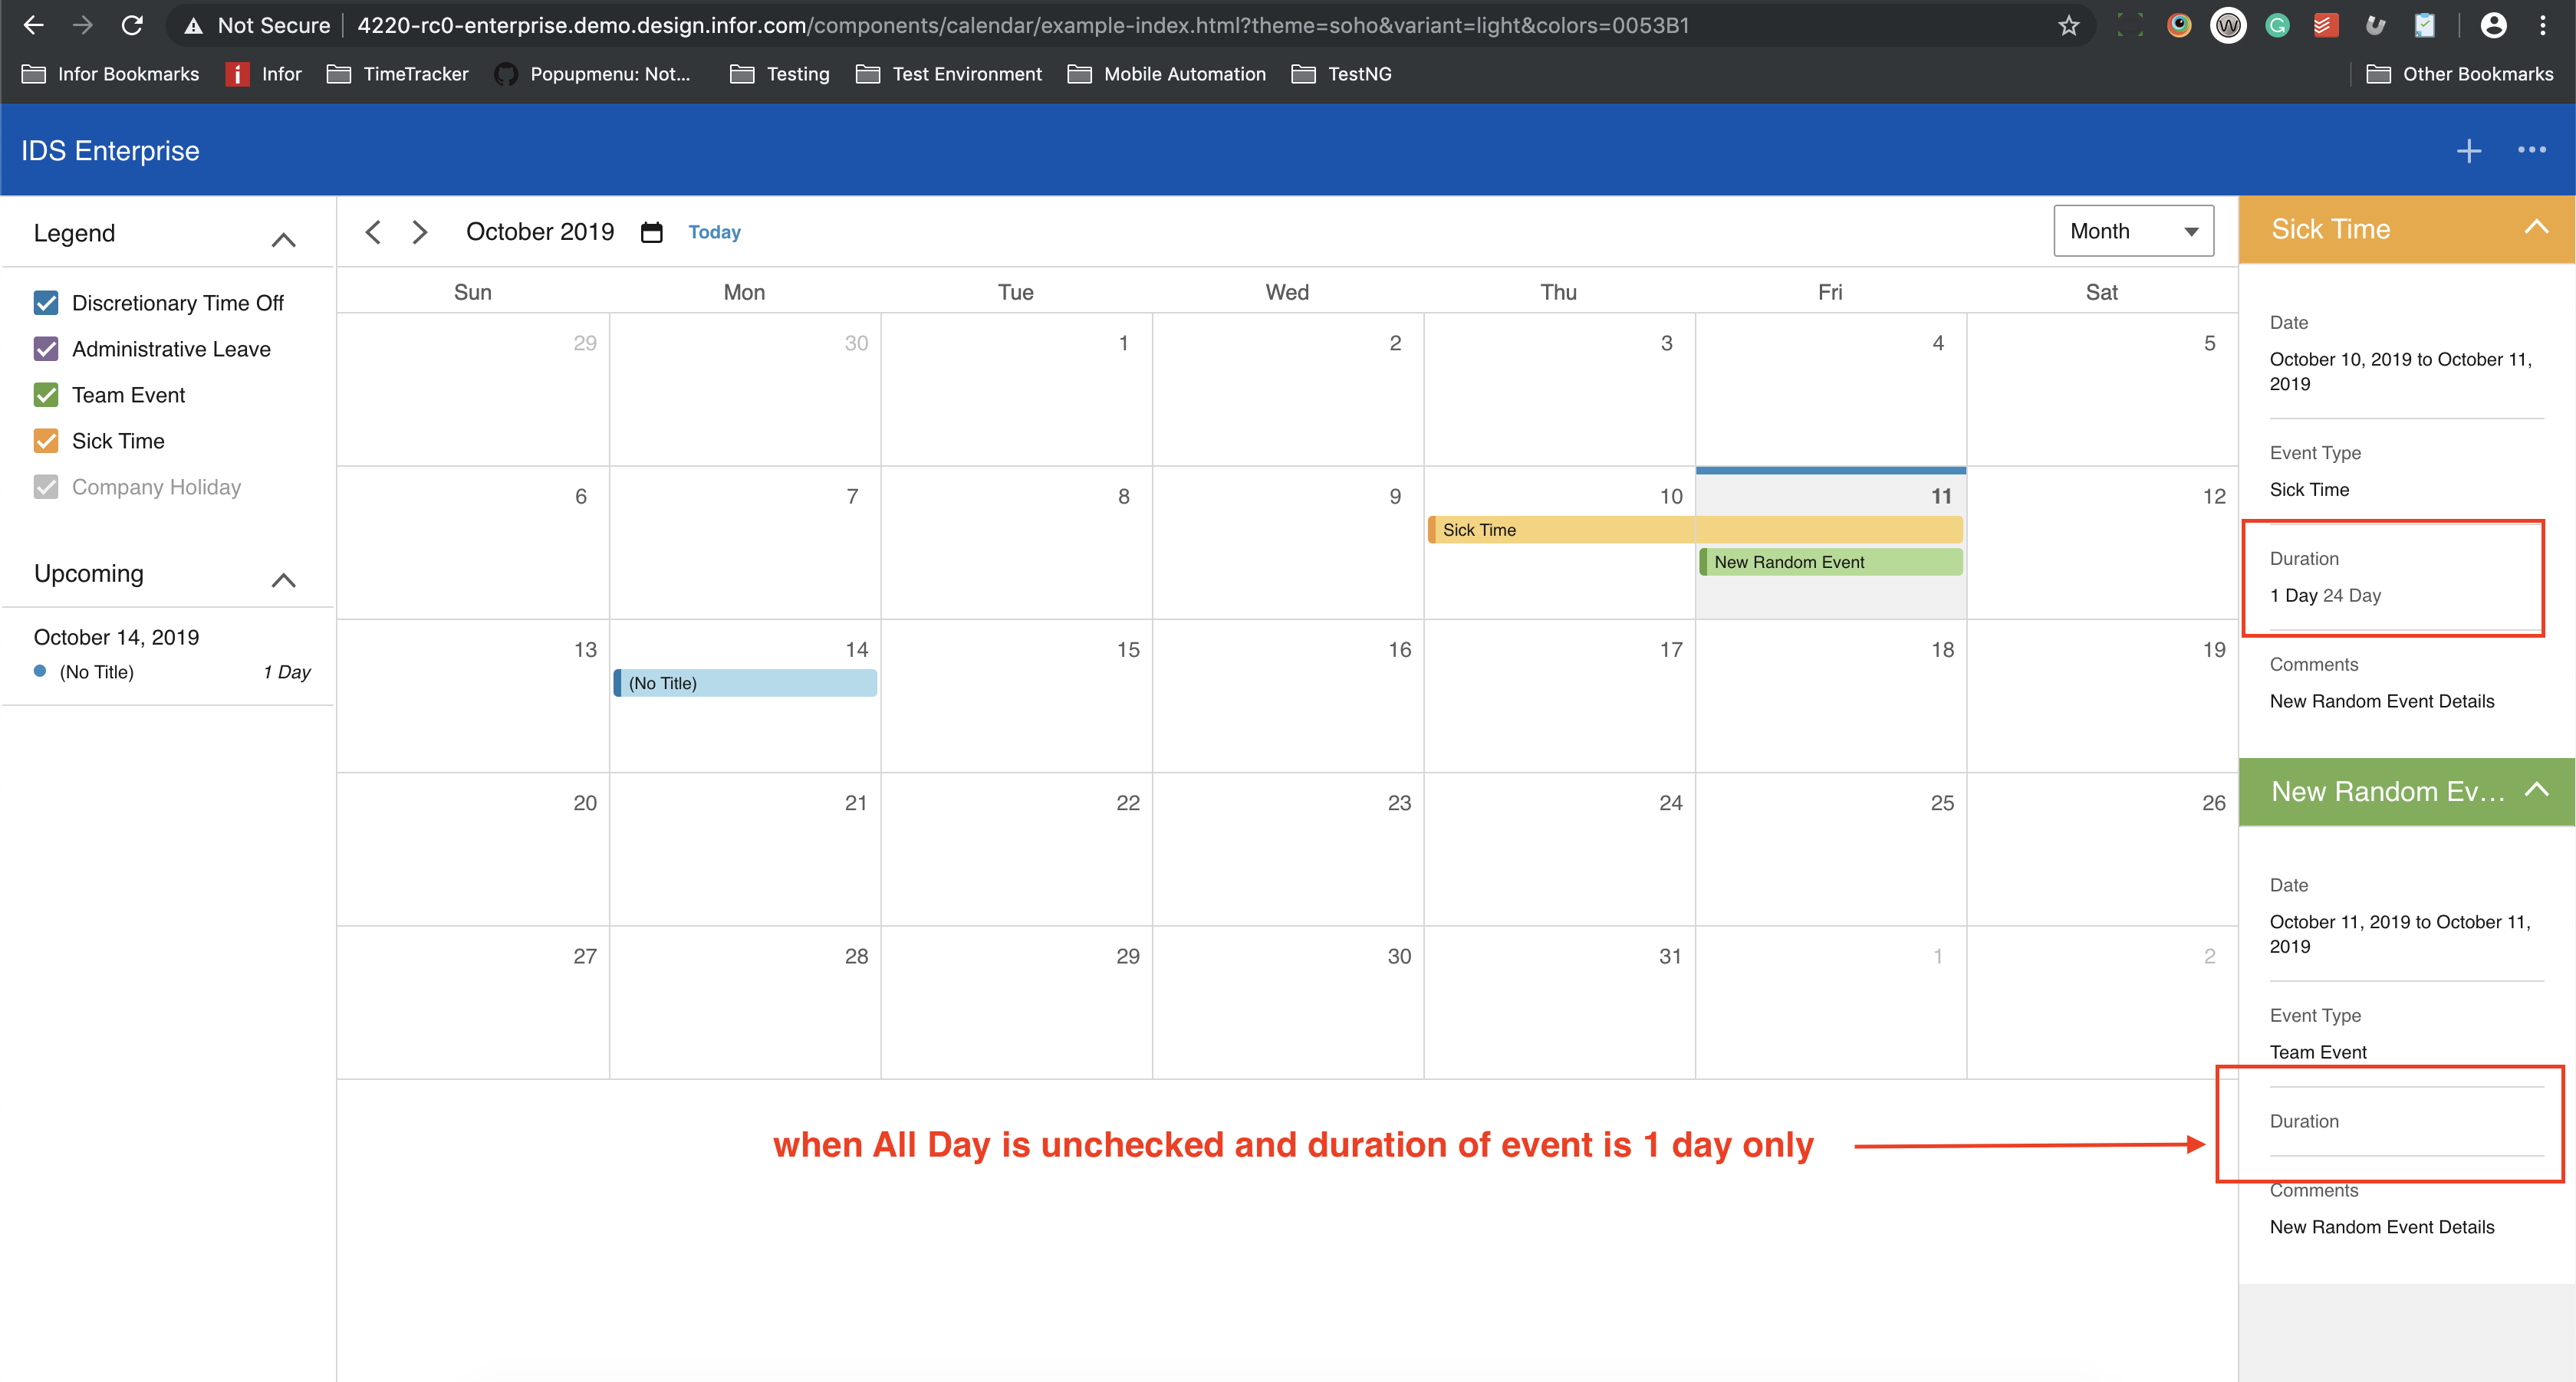This screenshot has width=2576, height=1382.
Task: Go to previous month arrow
Action: 373,231
